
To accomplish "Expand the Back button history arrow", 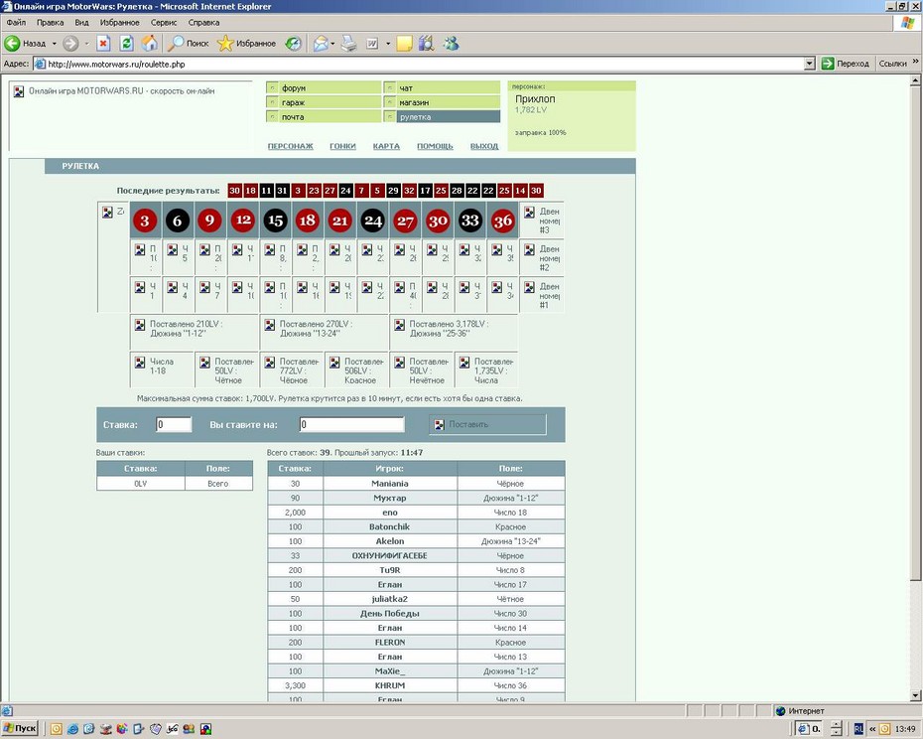I will [x=55, y=44].
